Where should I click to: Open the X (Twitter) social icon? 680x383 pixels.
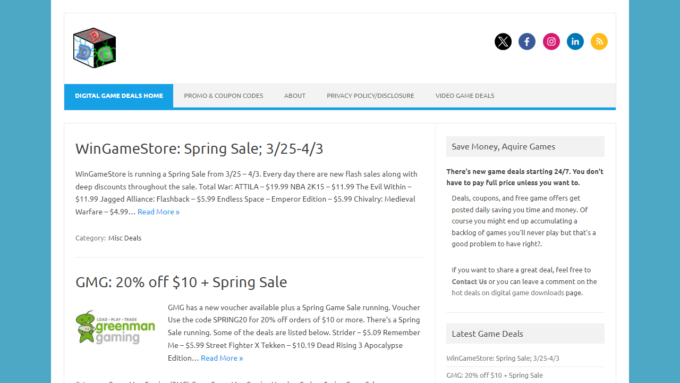(503, 41)
